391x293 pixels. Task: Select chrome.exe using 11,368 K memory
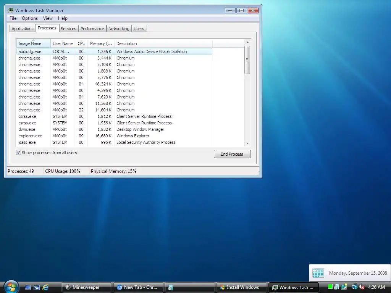tap(114, 103)
